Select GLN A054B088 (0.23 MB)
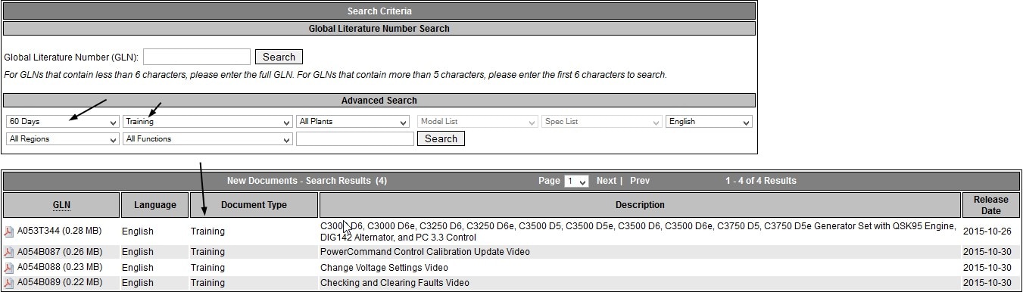Screen dimensions: 1023x292 tap(59, 268)
